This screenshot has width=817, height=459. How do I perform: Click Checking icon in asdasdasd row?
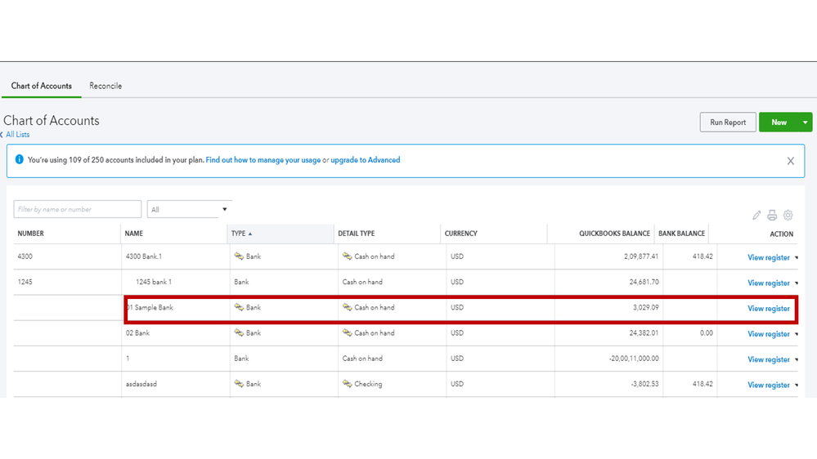click(x=347, y=384)
